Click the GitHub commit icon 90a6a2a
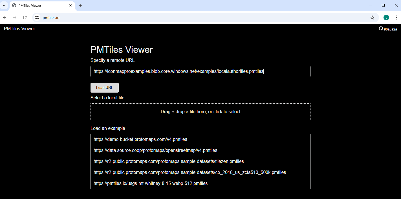 pos(388,29)
